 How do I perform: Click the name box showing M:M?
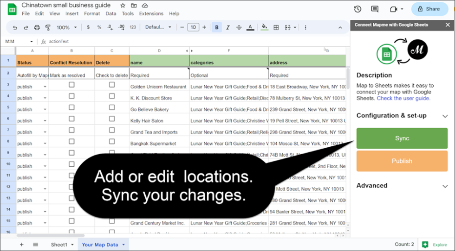pyautogui.click(x=19, y=41)
